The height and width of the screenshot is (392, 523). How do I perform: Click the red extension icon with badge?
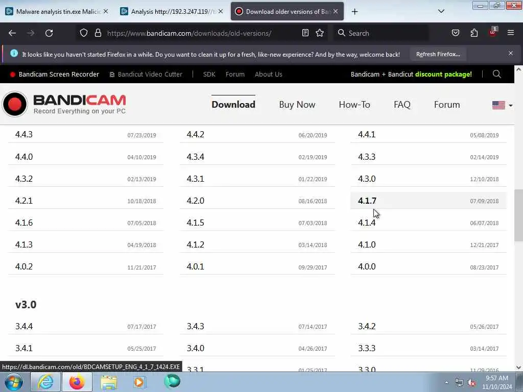[x=493, y=32]
